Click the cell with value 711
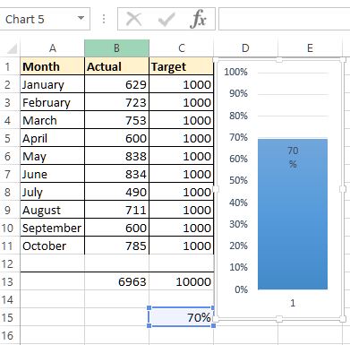This screenshot has width=350, height=345. (x=116, y=210)
